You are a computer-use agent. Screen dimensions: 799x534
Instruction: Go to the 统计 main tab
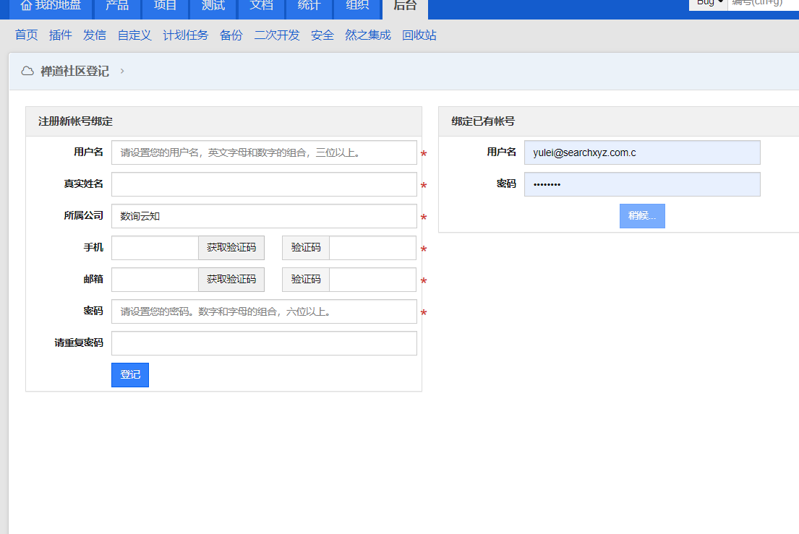coord(309,6)
